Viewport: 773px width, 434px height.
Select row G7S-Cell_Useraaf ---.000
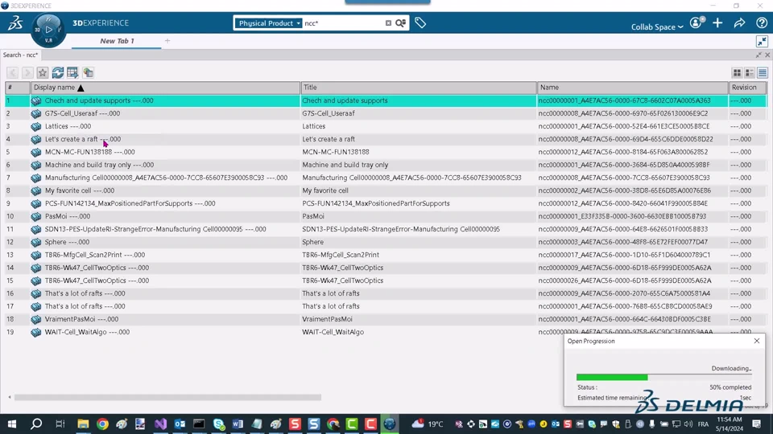tap(386, 113)
